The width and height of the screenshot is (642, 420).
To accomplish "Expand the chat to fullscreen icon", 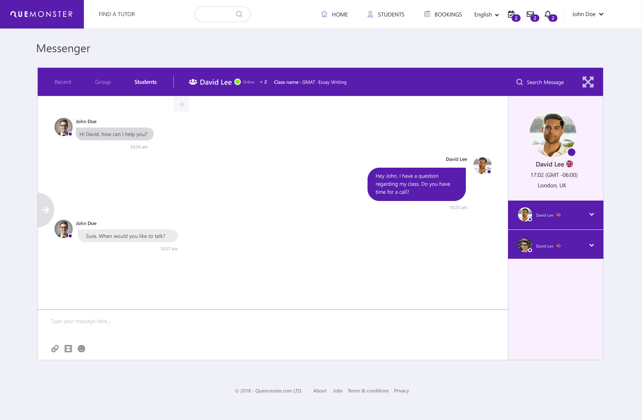I will 588,82.
